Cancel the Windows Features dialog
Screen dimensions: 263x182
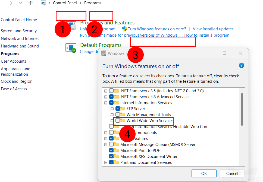click(x=232, y=174)
